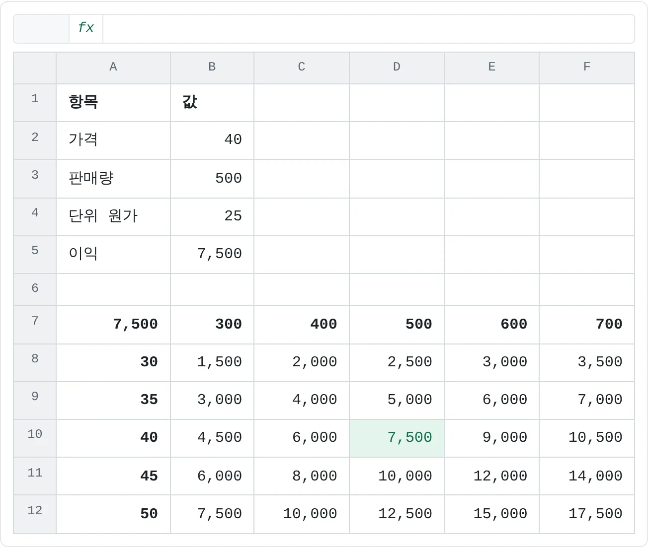Select row 6 header
The width and height of the screenshot is (648, 547).
pos(35,289)
